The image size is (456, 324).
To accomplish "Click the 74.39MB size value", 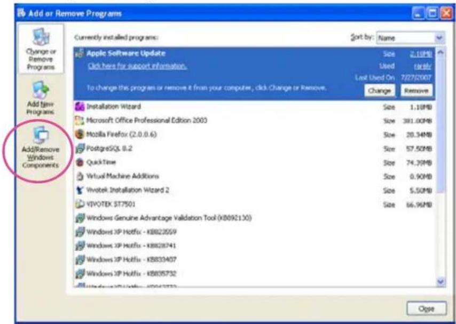I will coord(419,163).
